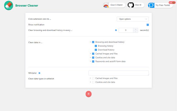The image size is (177, 111).
Task: Click the Browser Cleaner eraser logo
Action: tap(9, 6)
